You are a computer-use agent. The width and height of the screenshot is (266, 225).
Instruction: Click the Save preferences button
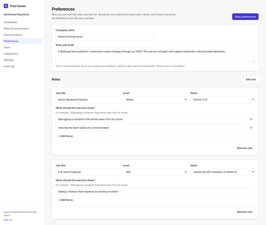pos(245,16)
